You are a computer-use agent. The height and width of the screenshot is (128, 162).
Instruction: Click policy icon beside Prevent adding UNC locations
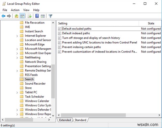pyautogui.click(x=59, y=42)
